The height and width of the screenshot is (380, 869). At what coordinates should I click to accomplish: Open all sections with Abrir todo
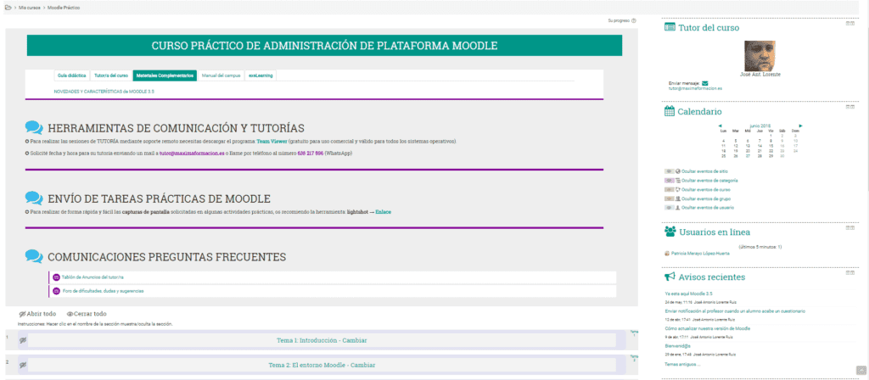coord(37,314)
